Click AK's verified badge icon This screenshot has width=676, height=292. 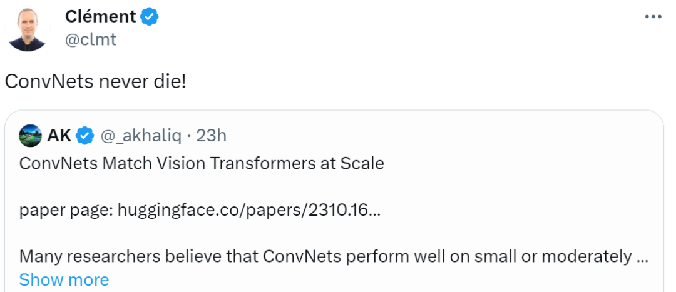tap(85, 134)
